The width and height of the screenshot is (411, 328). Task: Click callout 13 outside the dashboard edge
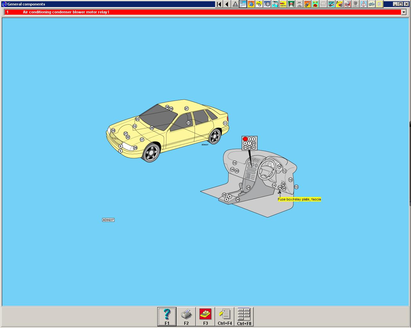296,187
